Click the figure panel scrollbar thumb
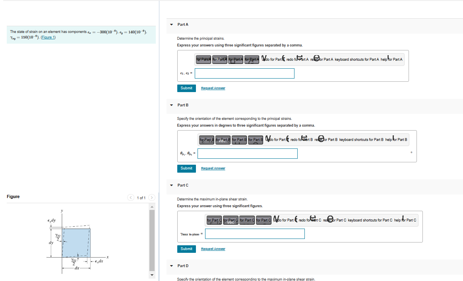This screenshot has height=281, width=463. [x=152, y=240]
